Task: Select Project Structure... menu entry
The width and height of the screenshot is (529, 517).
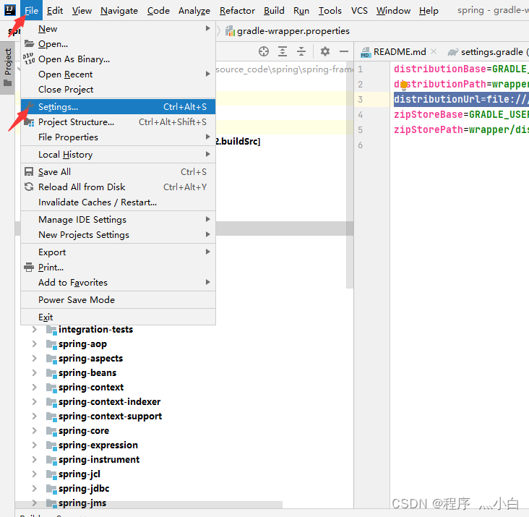Action: (118, 121)
